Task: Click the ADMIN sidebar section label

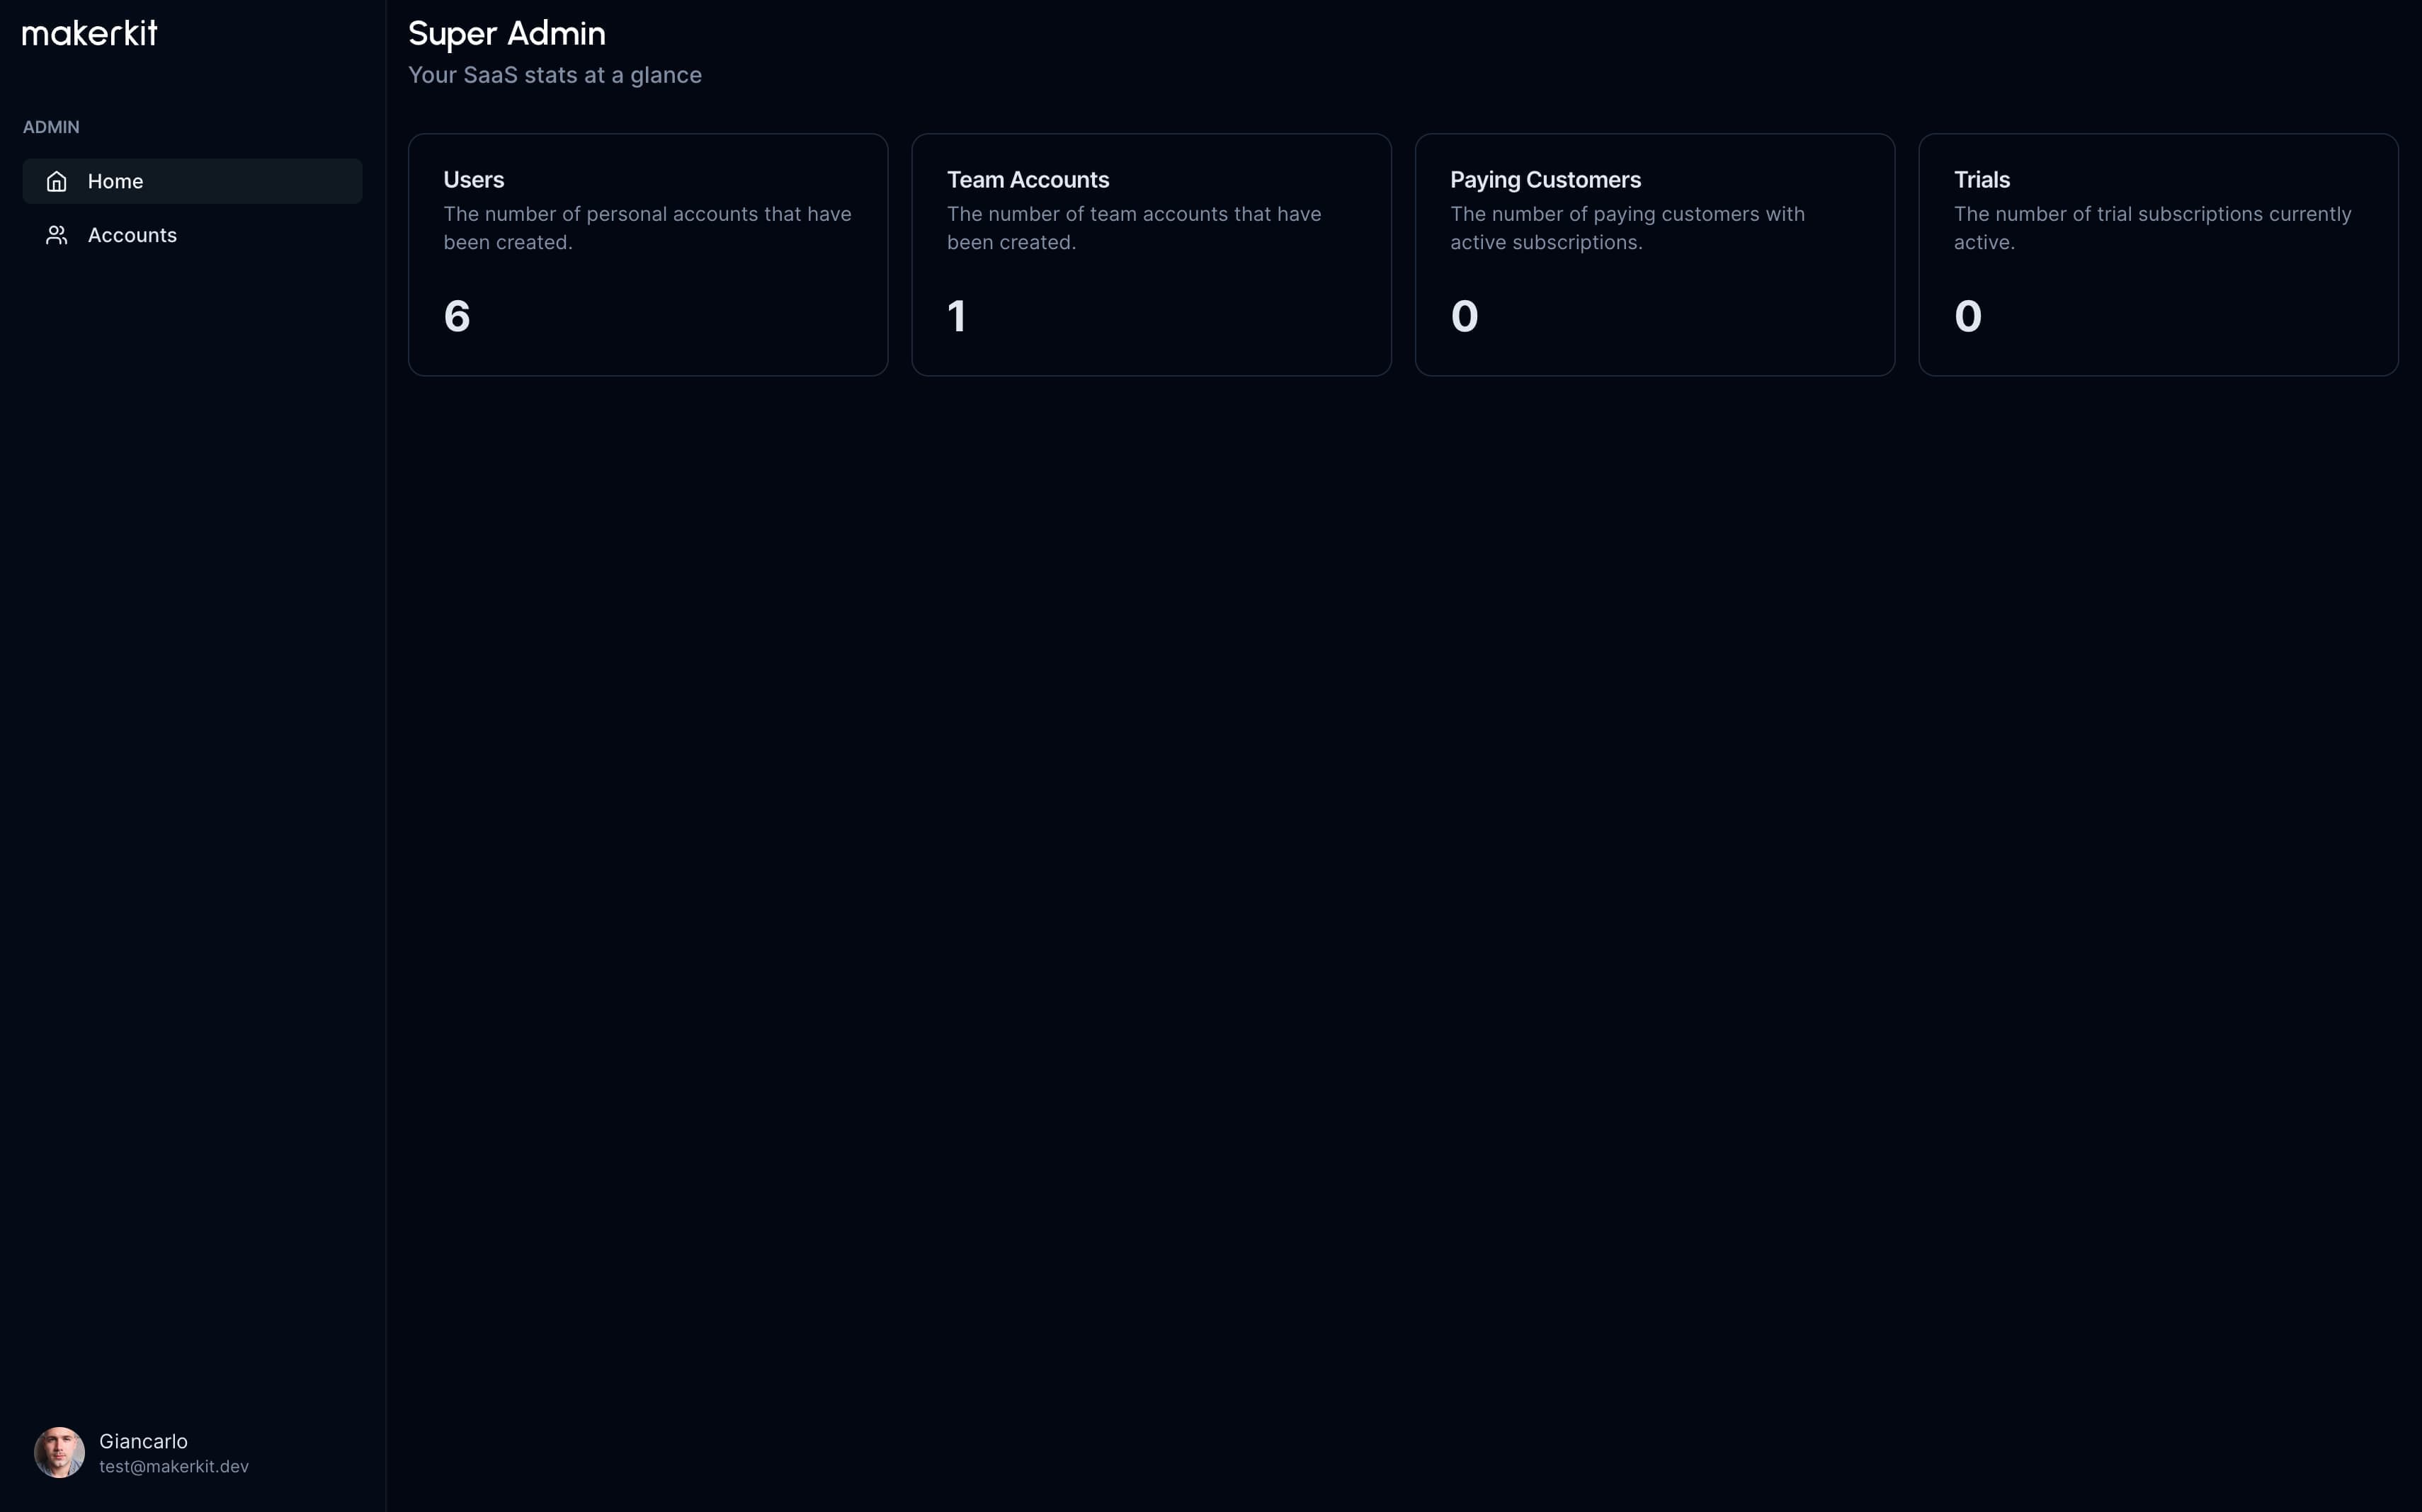Action: pos(51,127)
